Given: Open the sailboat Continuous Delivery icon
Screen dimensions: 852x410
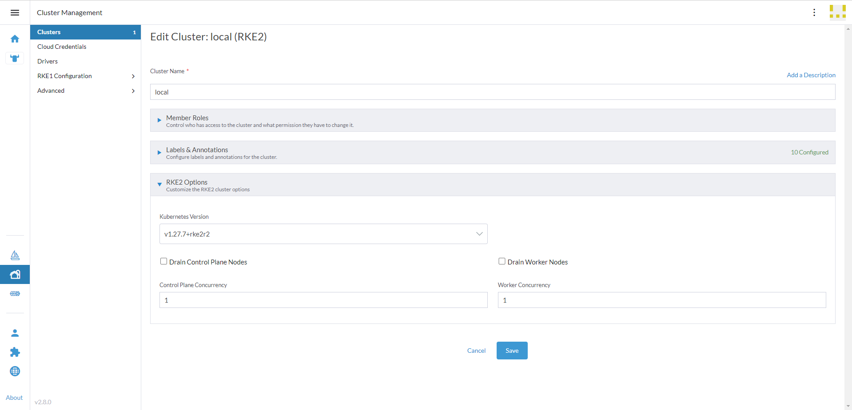Looking at the screenshot, I should (15, 255).
